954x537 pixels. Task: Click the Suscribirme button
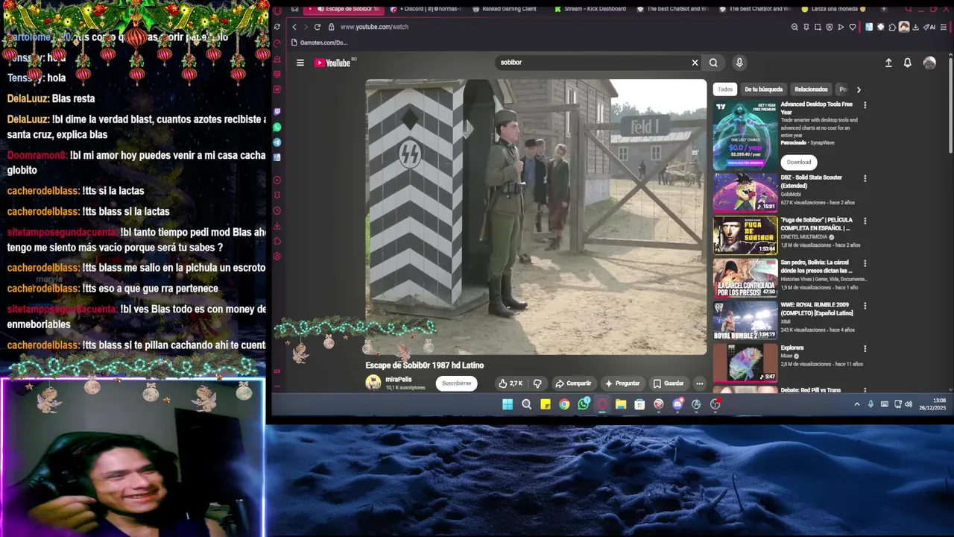[457, 383]
